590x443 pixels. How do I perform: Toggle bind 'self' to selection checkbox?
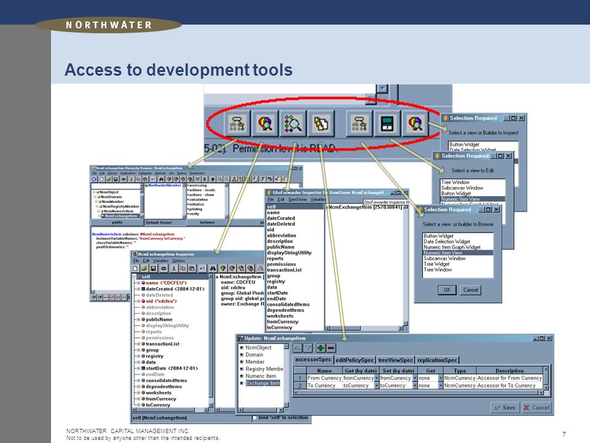click(x=254, y=418)
